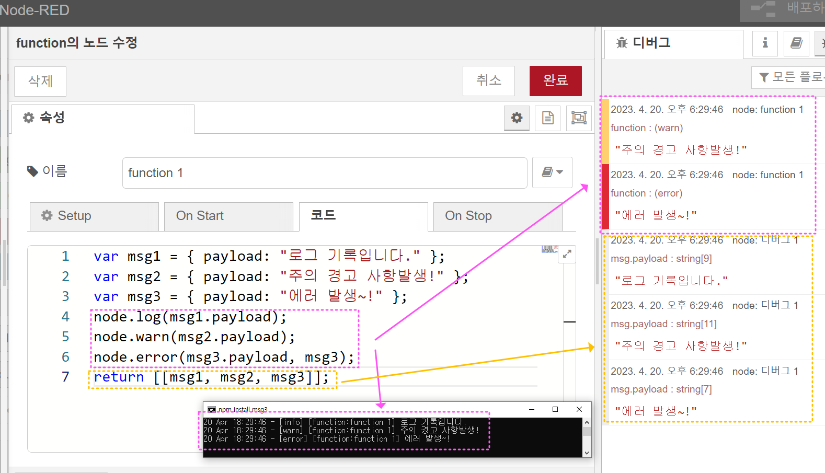
Task: Click the [warn] line in the console
Action: click(x=341, y=431)
